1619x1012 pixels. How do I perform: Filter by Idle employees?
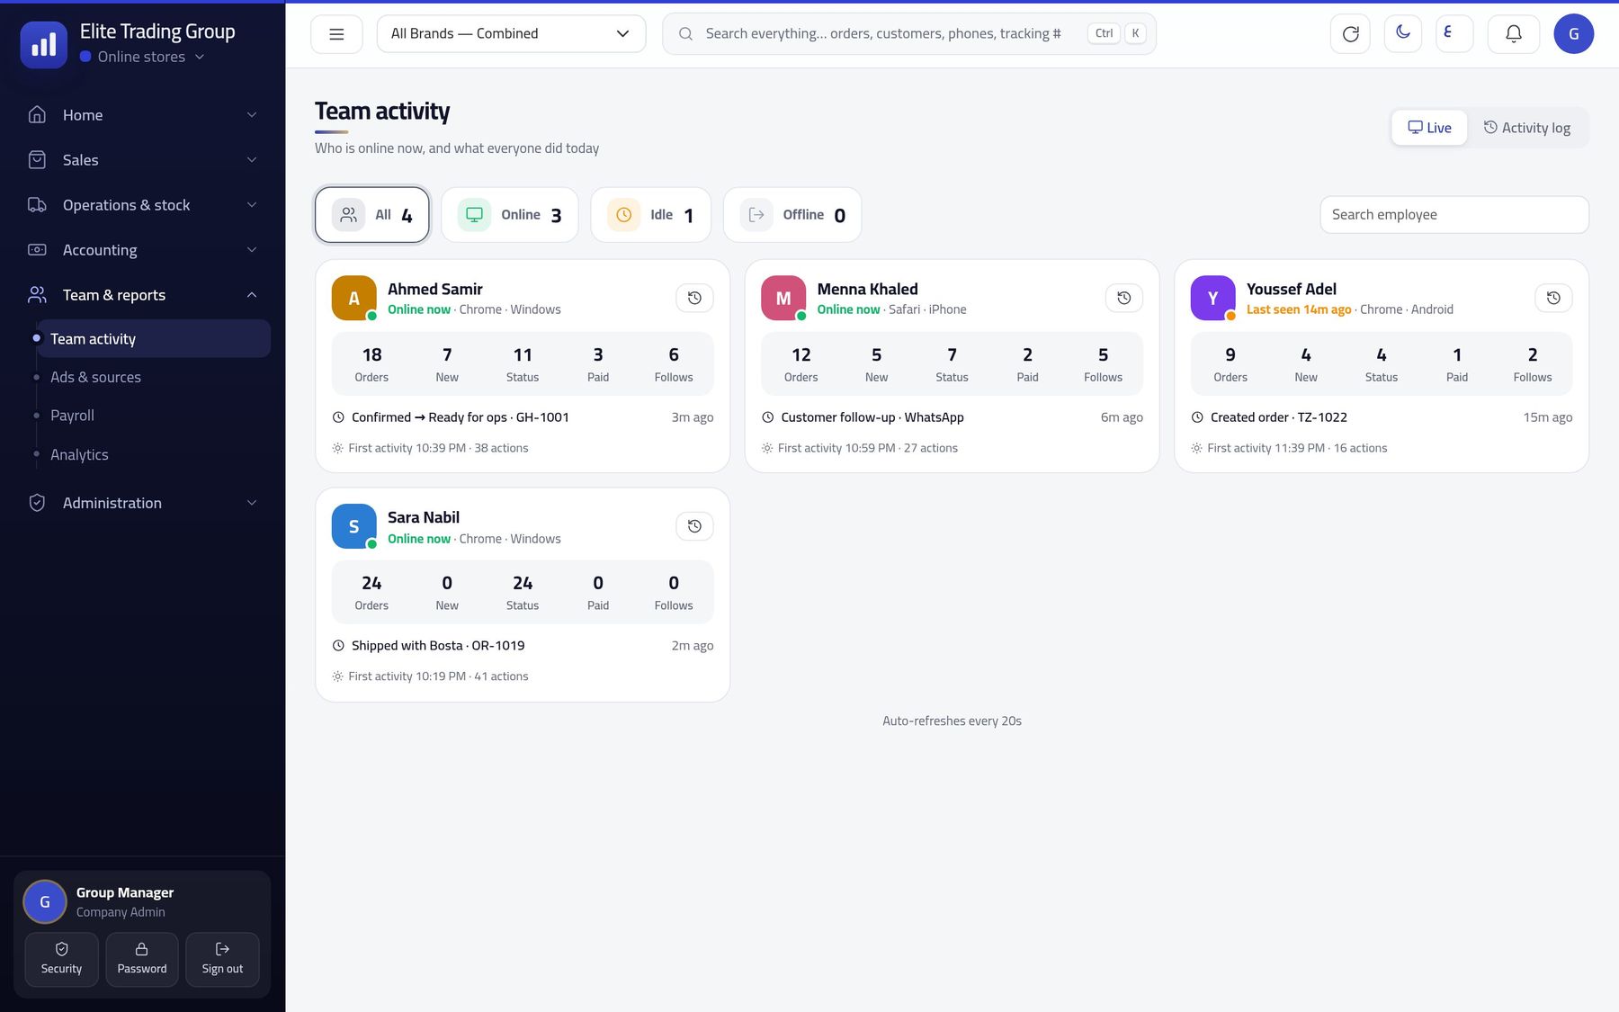(651, 215)
